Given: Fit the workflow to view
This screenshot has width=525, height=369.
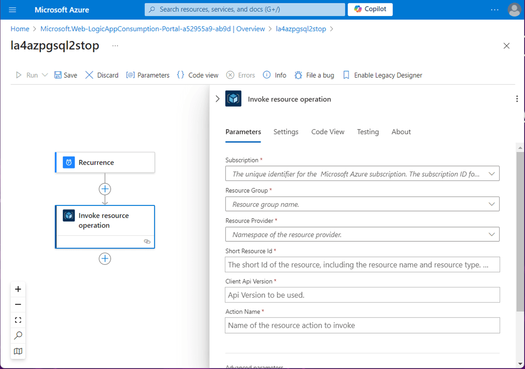Looking at the screenshot, I should pos(18,320).
